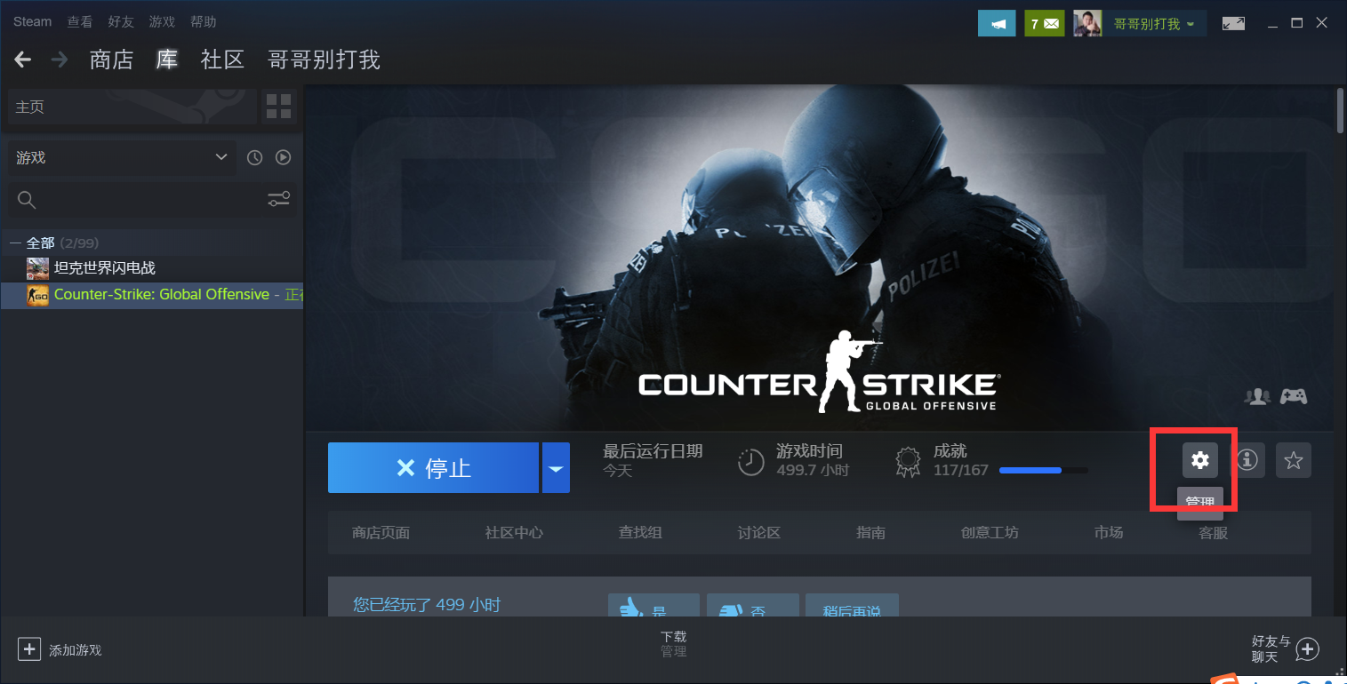
Task: Click the 499.7 小时 playtime text
Action: click(813, 470)
